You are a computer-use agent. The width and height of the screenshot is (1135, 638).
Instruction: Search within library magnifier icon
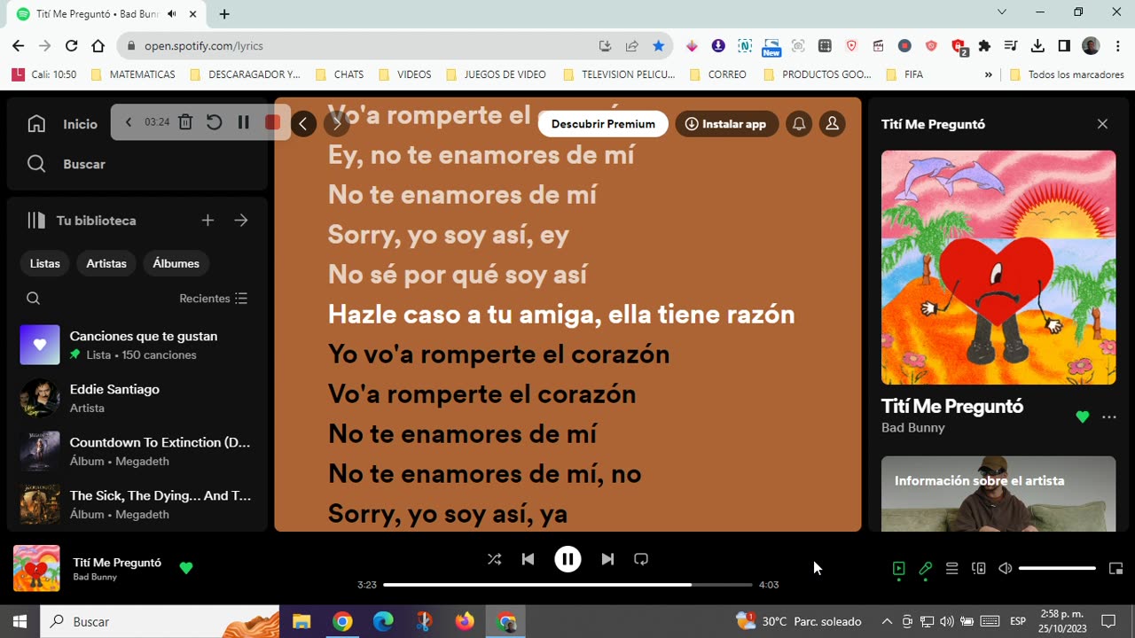[x=34, y=299]
